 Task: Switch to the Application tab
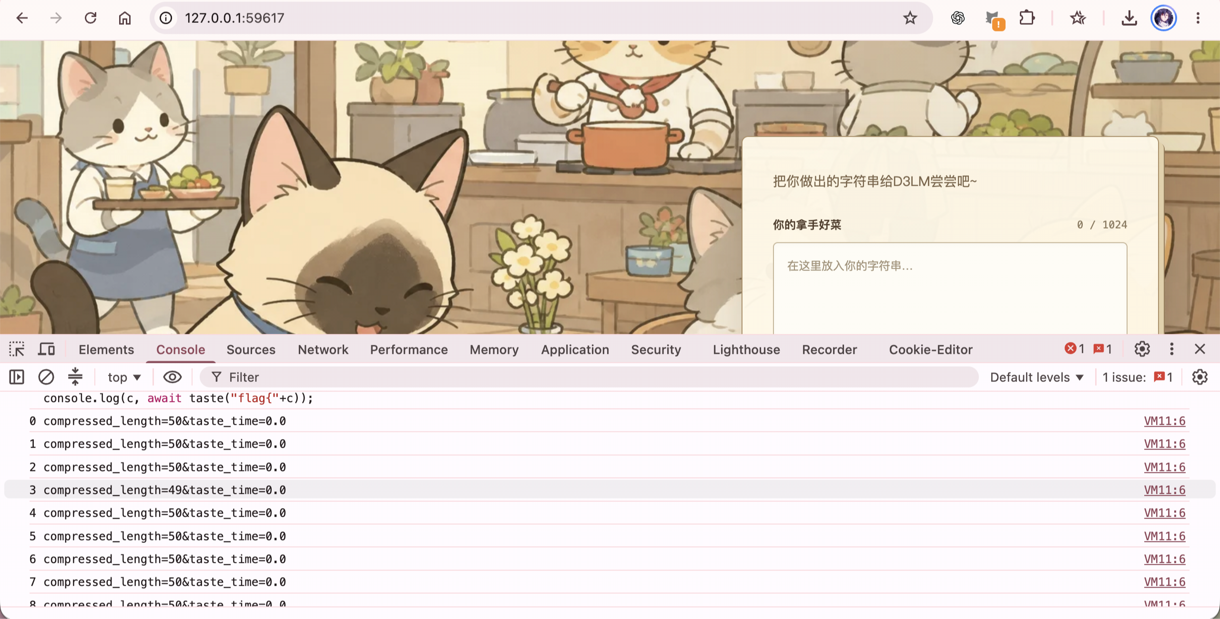[x=575, y=349]
